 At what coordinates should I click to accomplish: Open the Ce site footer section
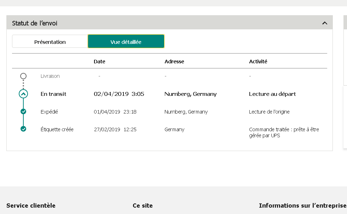pos(143,206)
